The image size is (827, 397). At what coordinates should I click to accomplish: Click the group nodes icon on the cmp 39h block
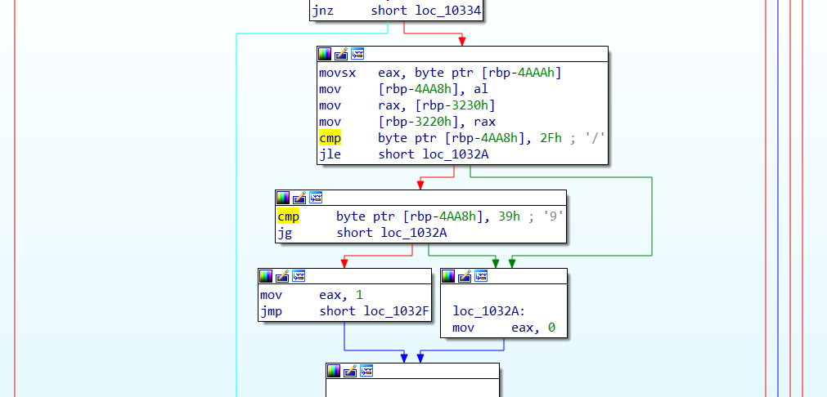pyautogui.click(x=316, y=198)
